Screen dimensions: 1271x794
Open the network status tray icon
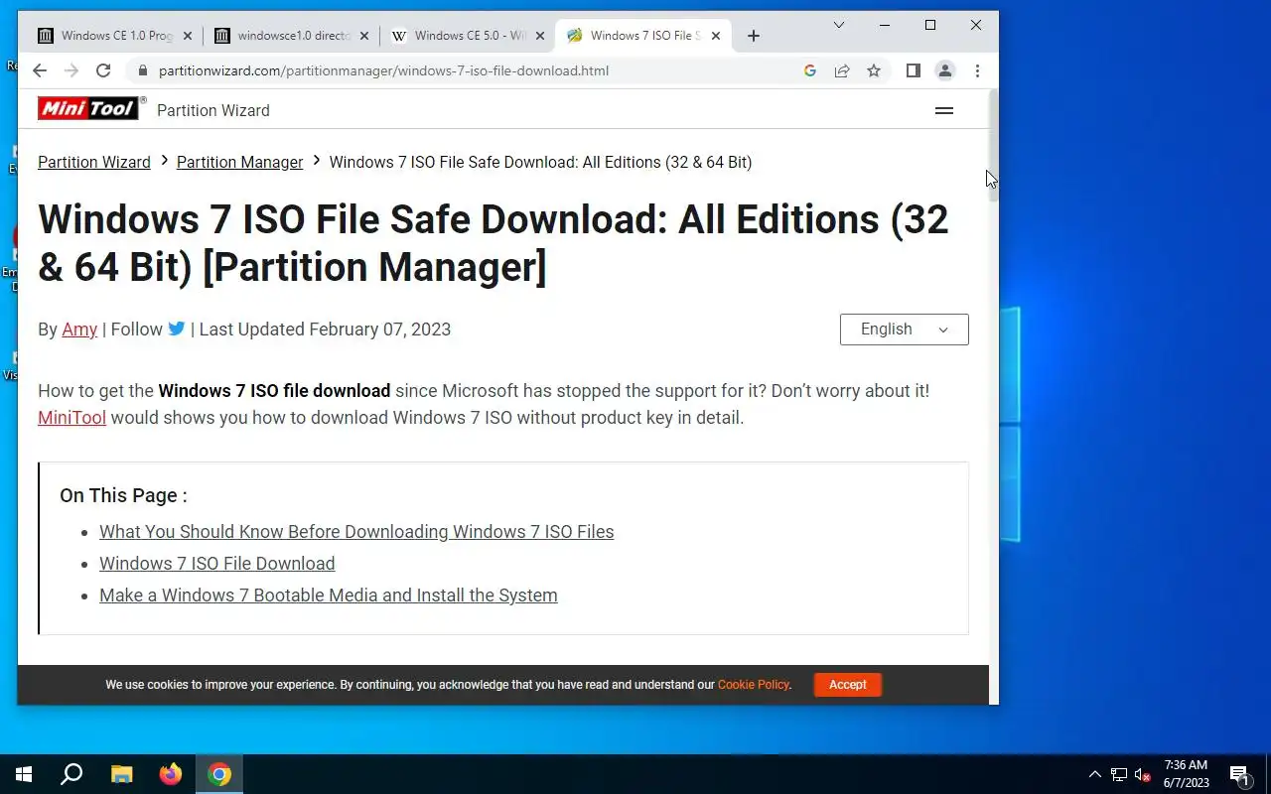click(x=1119, y=774)
